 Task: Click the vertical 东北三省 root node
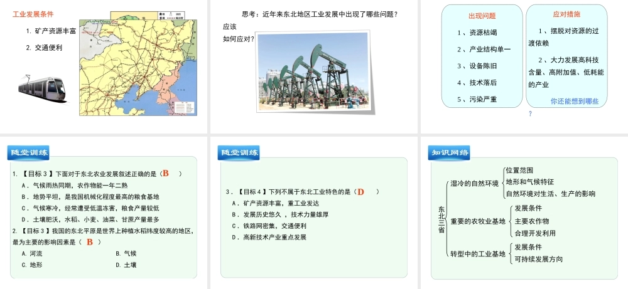(x=441, y=219)
